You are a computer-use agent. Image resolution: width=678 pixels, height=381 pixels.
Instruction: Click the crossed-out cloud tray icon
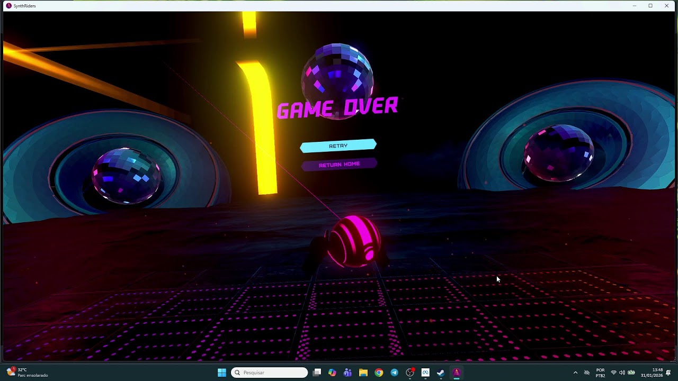586,373
